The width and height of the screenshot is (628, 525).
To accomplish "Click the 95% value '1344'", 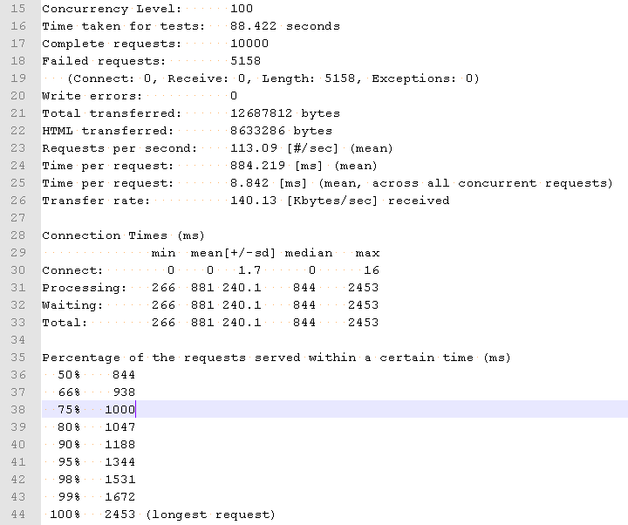I will tap(119, 462).
